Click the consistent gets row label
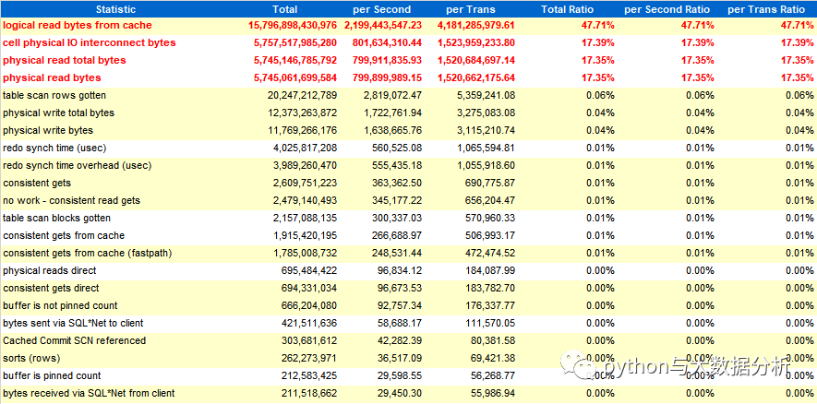817x404 pixels. click(x=37, y=184)
